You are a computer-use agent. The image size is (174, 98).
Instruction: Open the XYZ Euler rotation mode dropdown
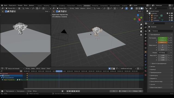point(163,53)
